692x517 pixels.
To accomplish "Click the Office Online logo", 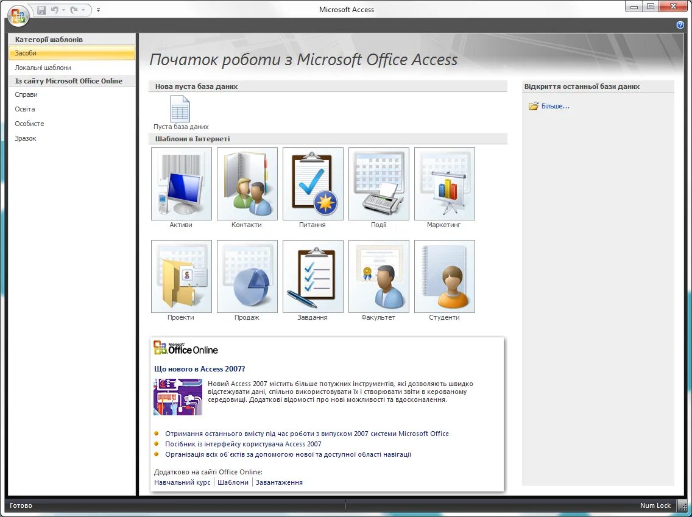I will click(x=186, y=348).
